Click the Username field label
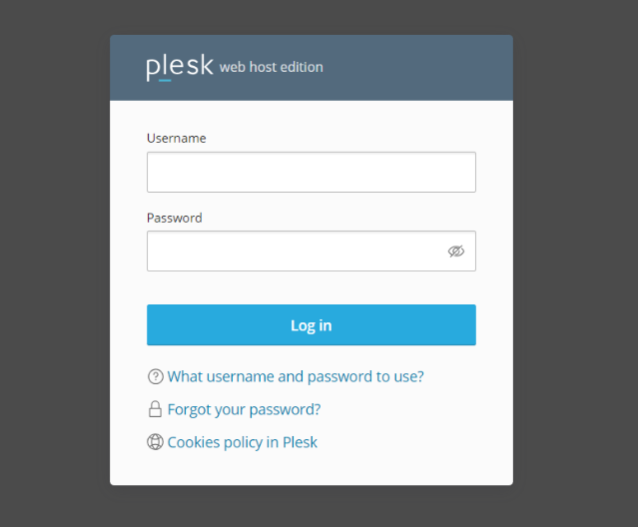Screen dimensions: 638x527 tap(176, 139)
